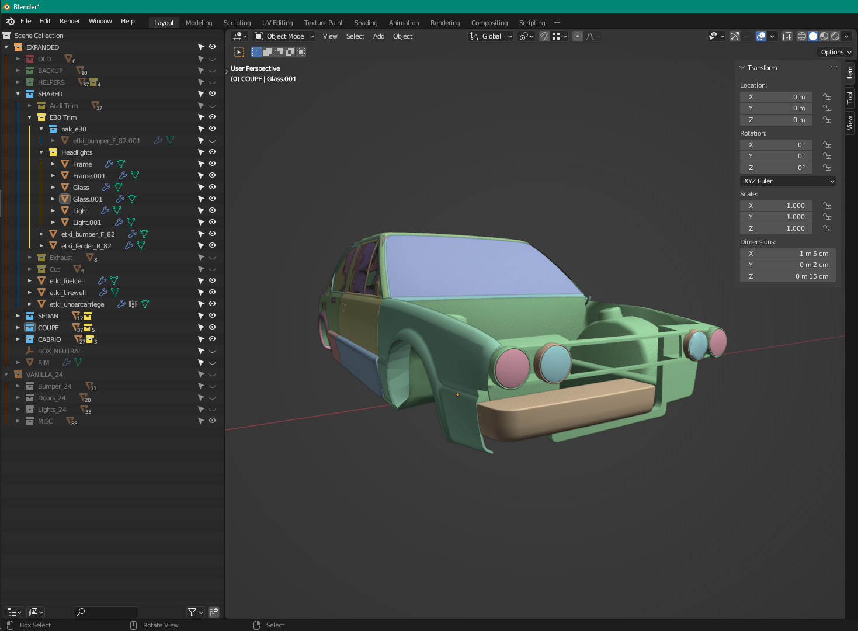Image resolution: width=858 pixels, height=631 pixels.
Task: Open the Render menu
Action: coord(70,21)
